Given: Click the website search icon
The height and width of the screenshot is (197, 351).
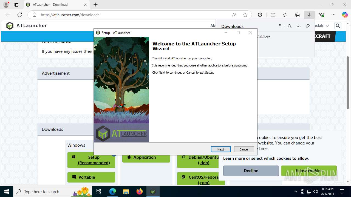Looking at the screenshot, I should click(338, 26).
